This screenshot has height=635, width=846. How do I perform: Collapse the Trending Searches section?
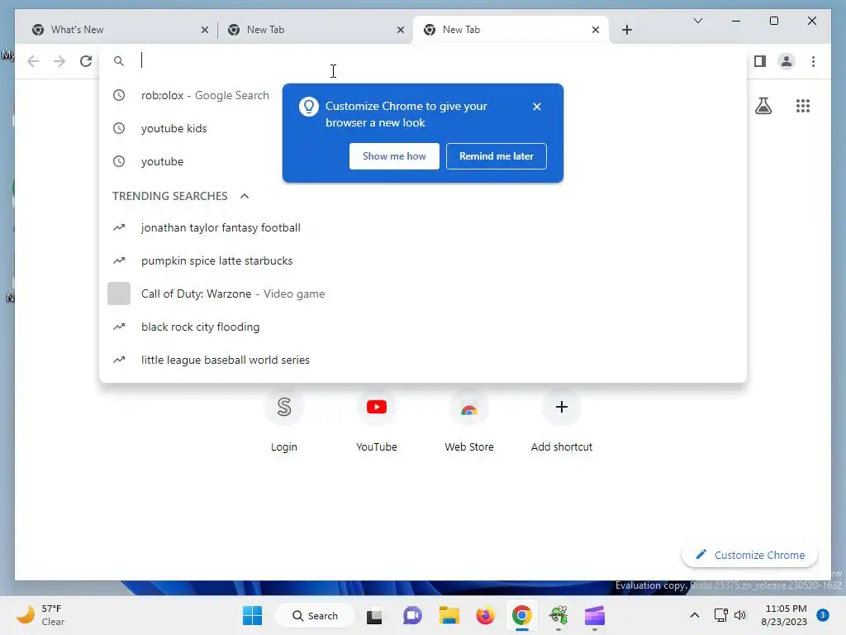pos(245,196)
